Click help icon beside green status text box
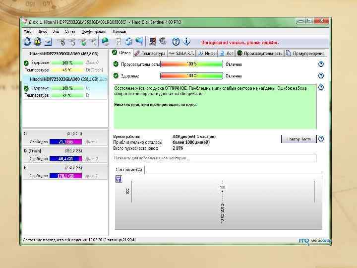This screenshot has width=357, height=268. [321, 87]
